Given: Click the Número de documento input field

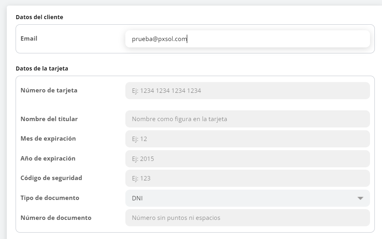Looking at the screenshot, I should (x=247, y=218).
